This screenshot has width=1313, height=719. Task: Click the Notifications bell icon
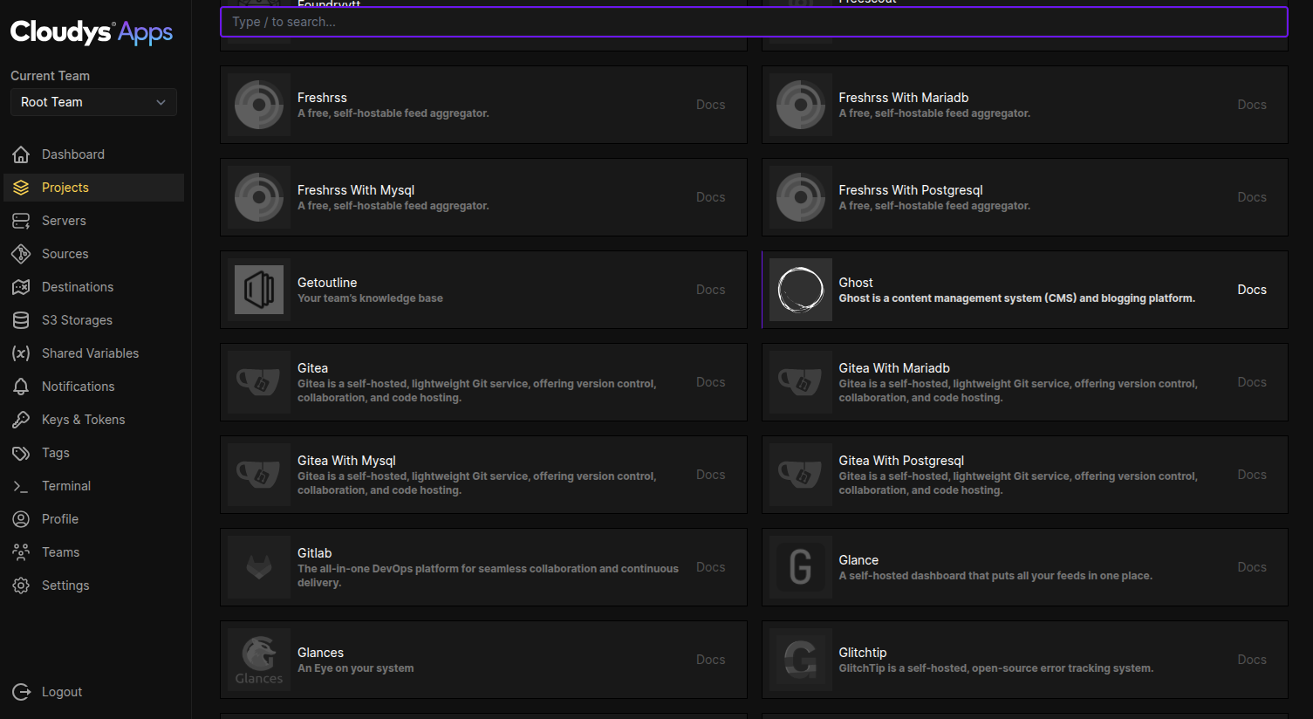(21, 387)
